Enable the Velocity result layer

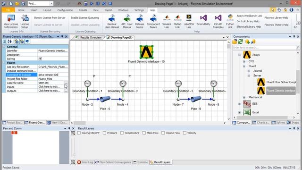click(185, 133)
